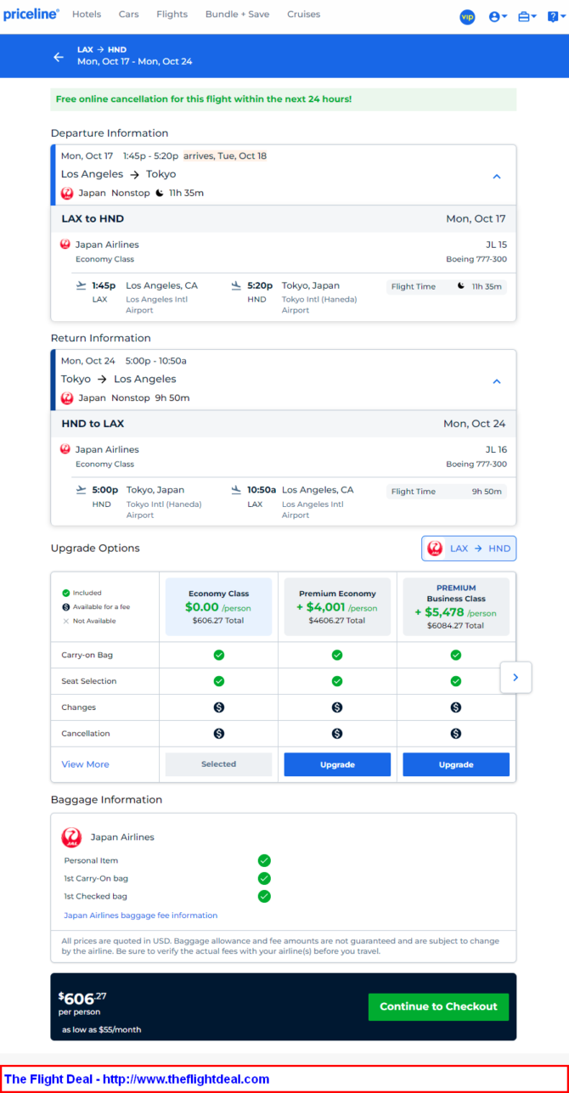Click the '$4606.27 Total' price text
This screenshot has height=1093, width=569.
pyautogui.click(x=337, y=621)
